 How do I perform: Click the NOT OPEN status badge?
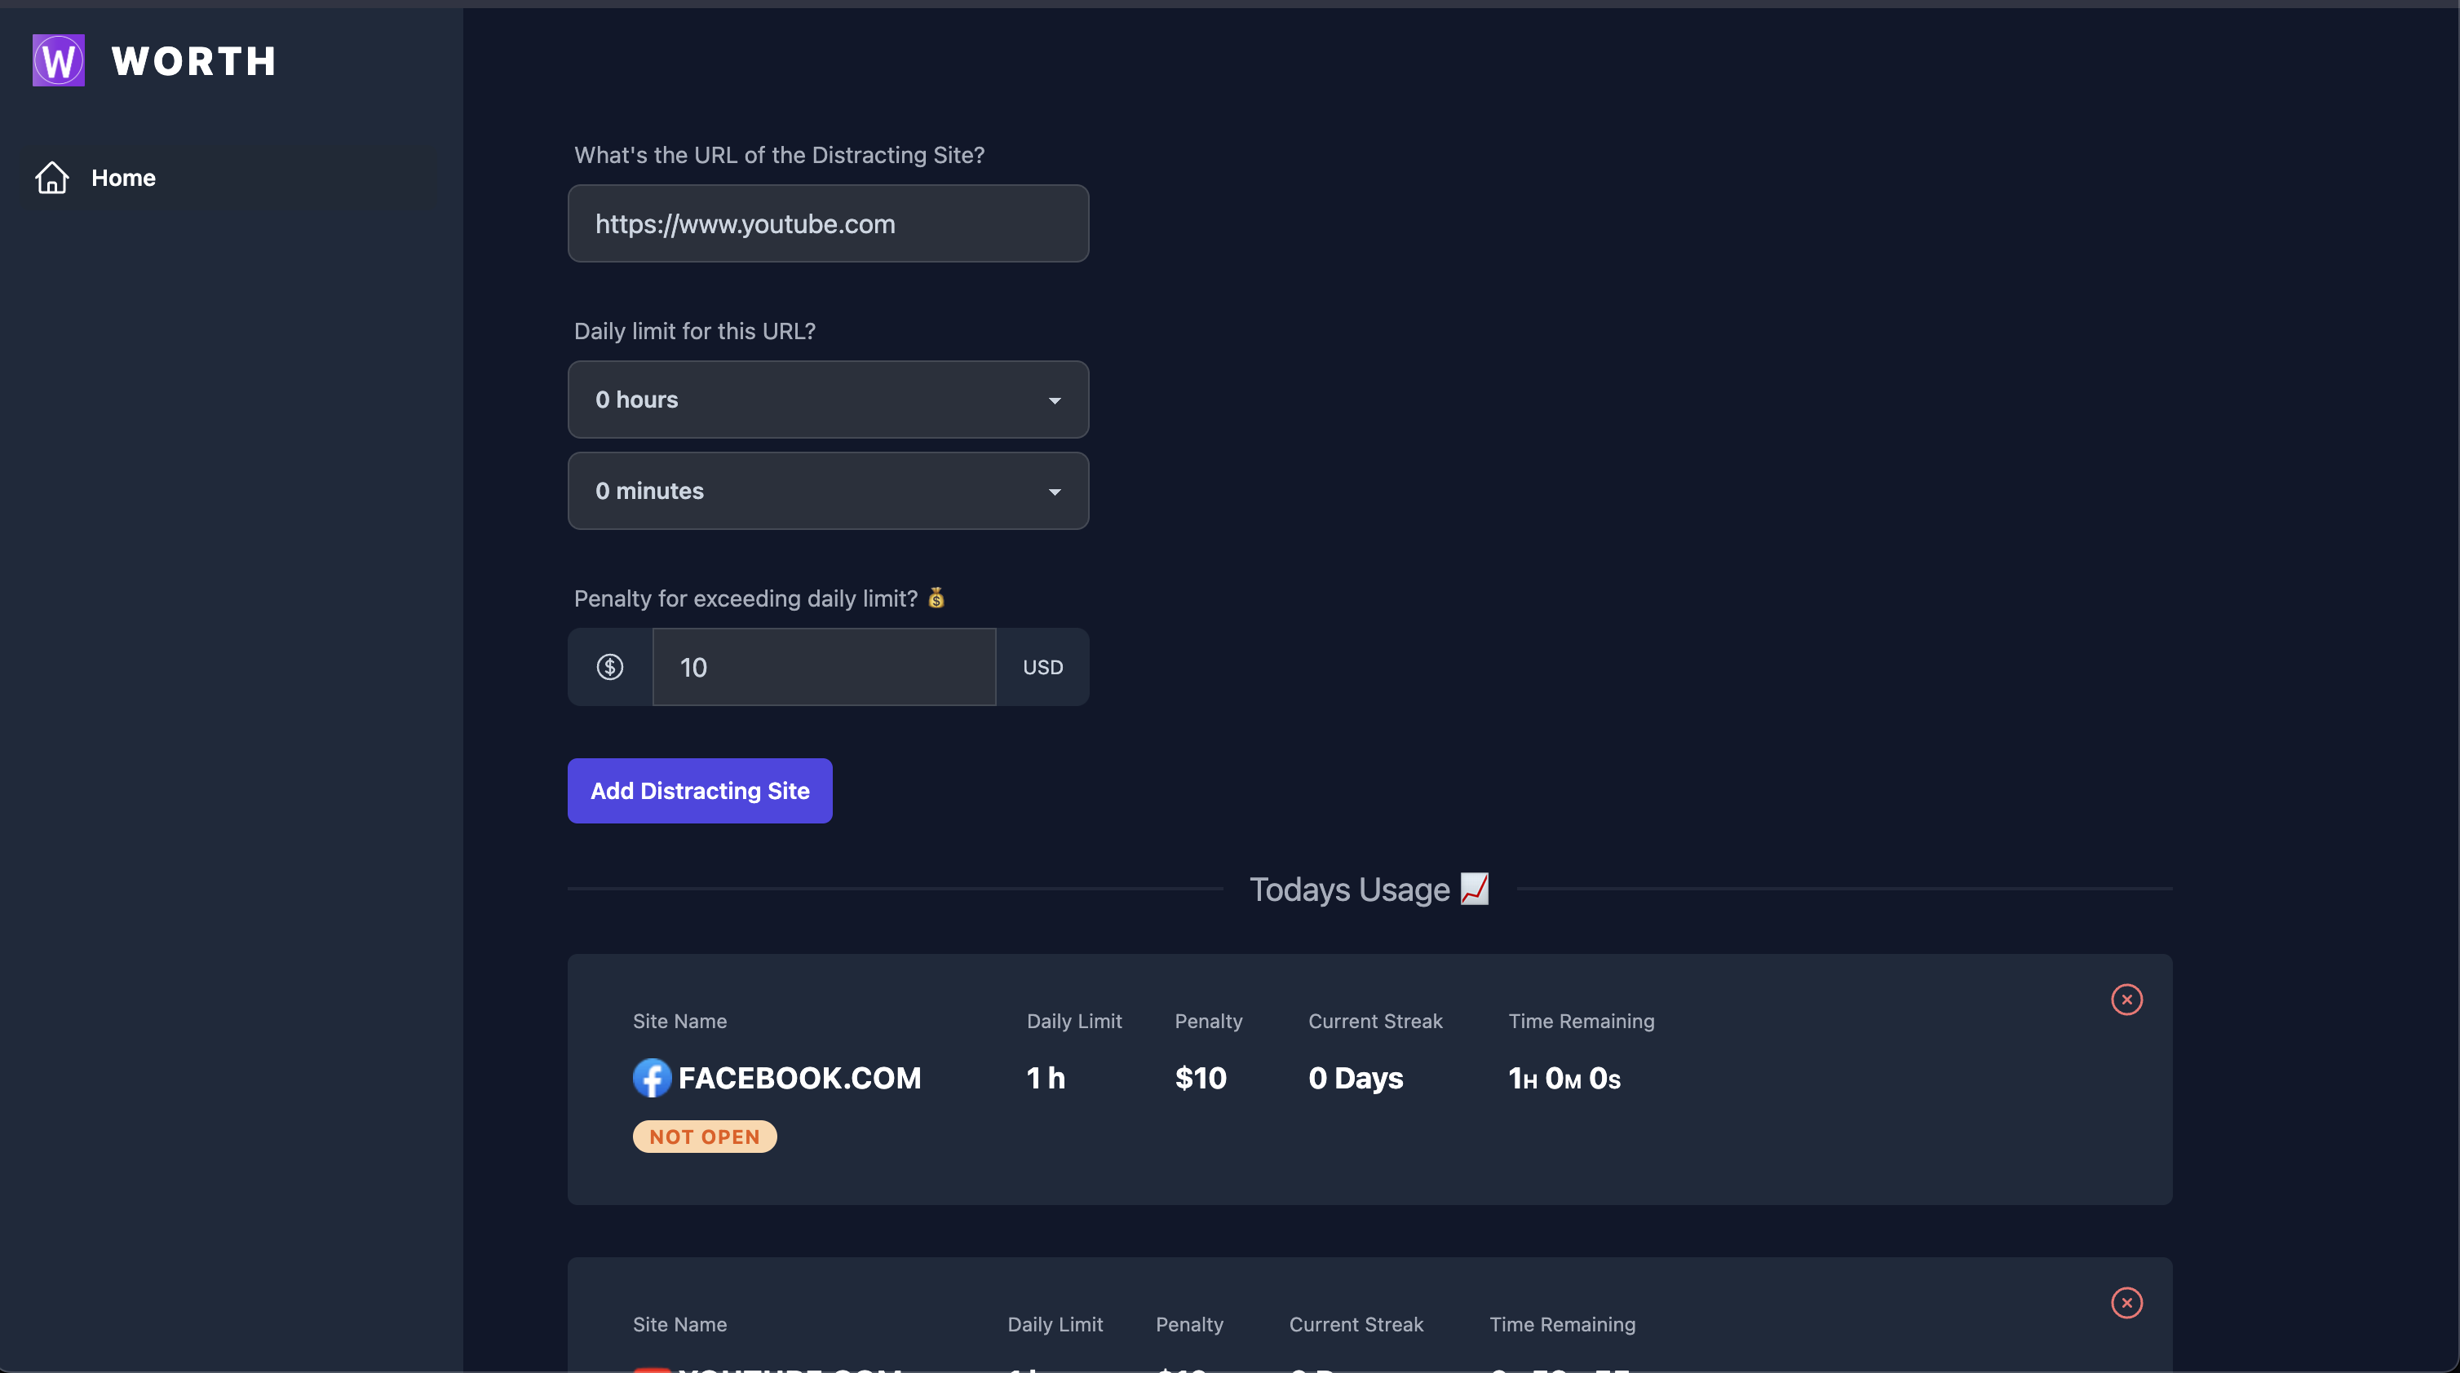tap(704, 1137)
